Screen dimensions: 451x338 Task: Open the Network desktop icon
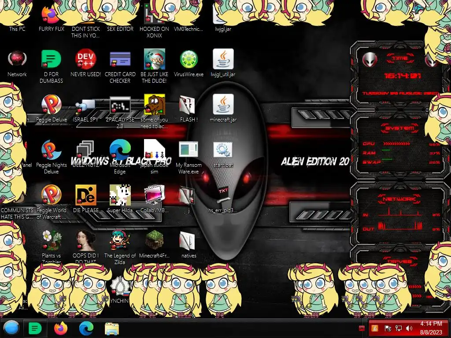(17, 63)
